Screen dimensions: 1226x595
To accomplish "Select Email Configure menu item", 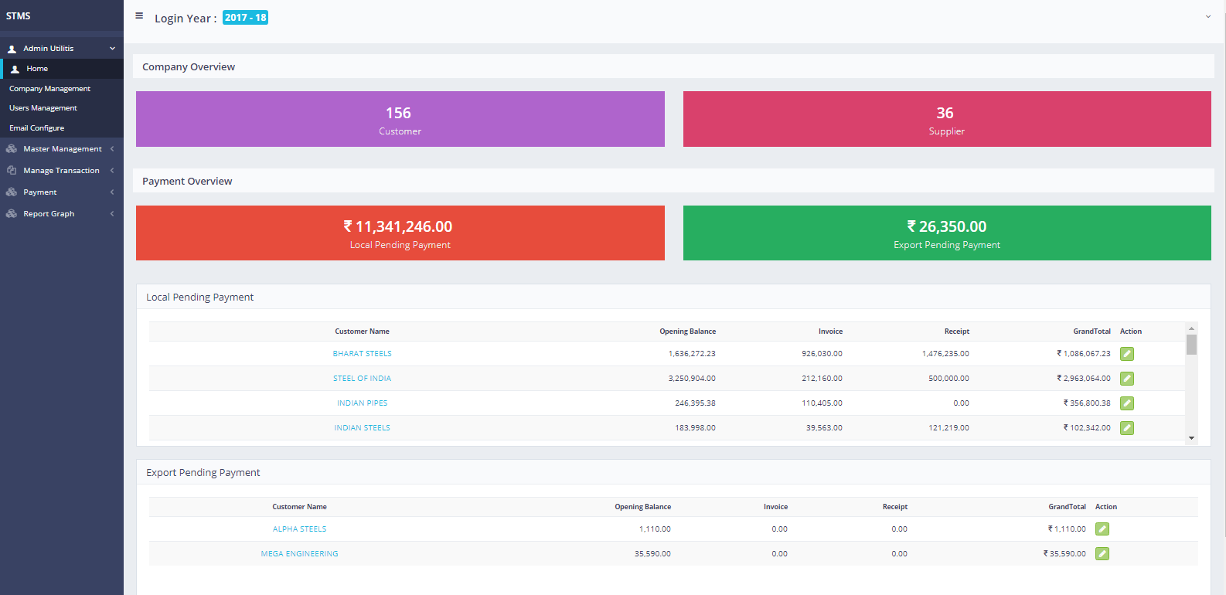I will pyautogui.click(x=37, y=128).
